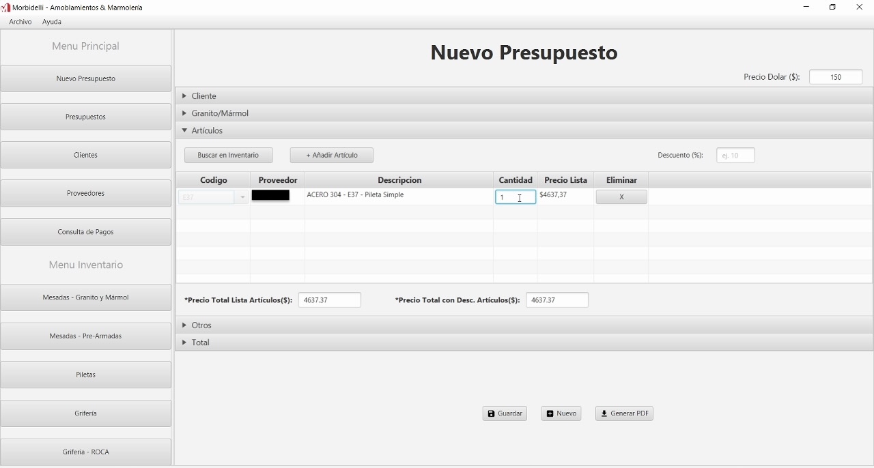The image size is (874, 468).
Task: Click the Morbidelli app icon in title bar
Action: click(6, 7)
